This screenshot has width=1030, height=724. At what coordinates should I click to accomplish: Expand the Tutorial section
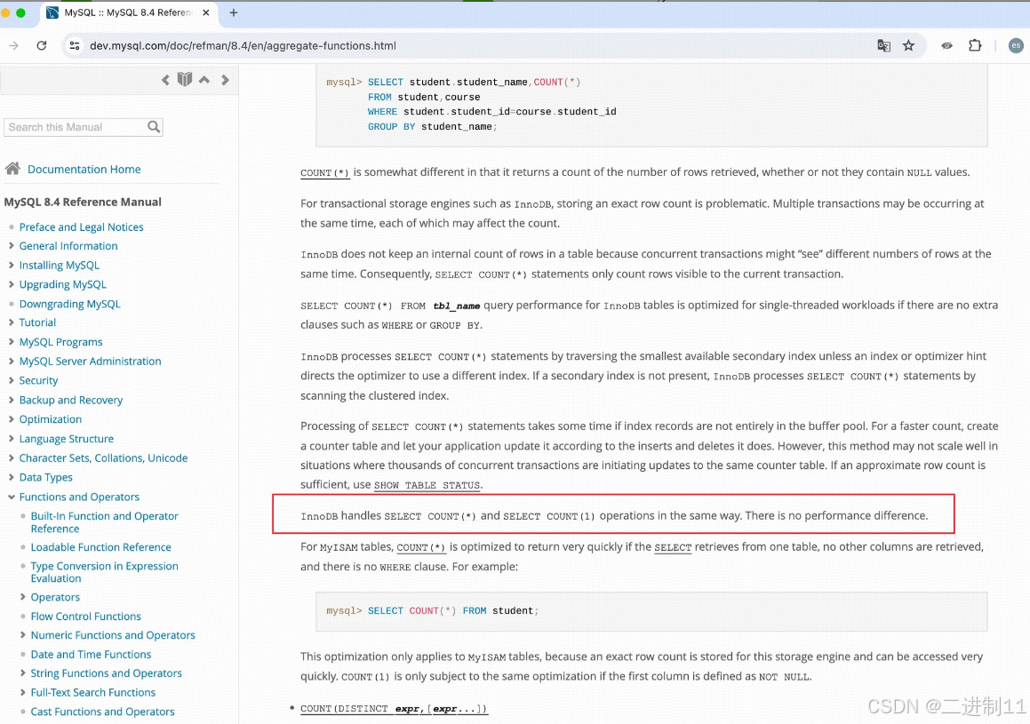(12, 322)
